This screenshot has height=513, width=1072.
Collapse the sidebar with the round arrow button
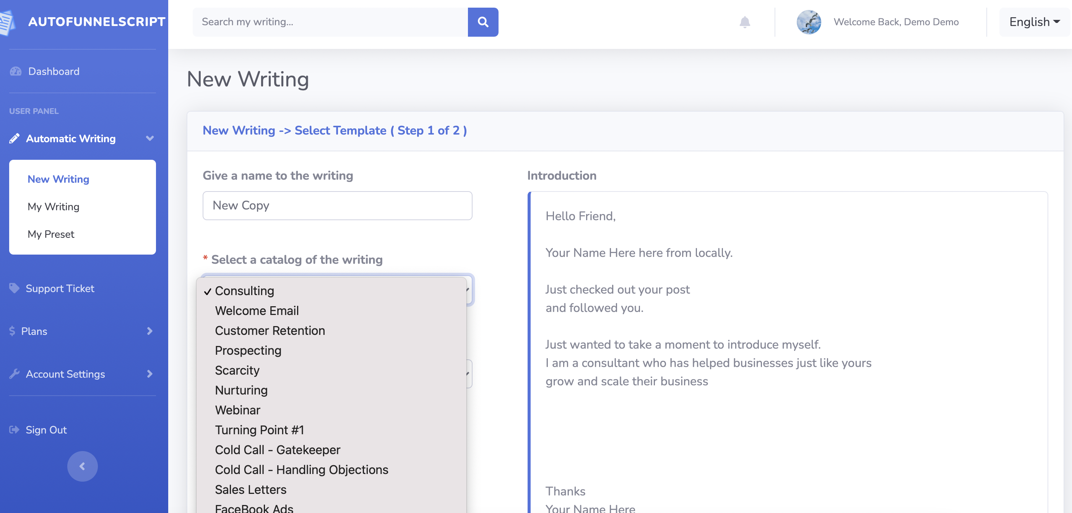[x=83, y=466]
